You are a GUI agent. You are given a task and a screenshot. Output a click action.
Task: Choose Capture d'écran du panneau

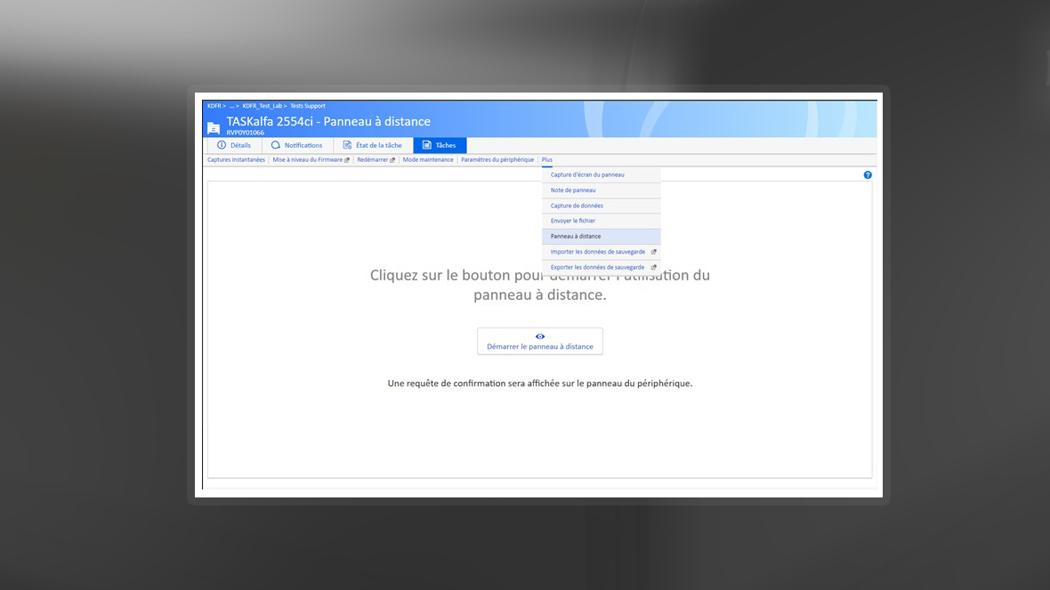pos(587,175)
